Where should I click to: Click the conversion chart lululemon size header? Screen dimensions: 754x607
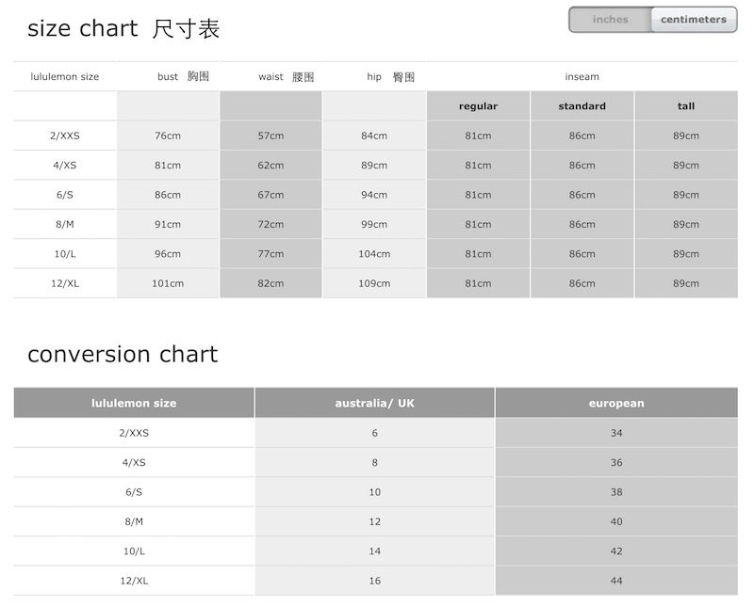134,403
